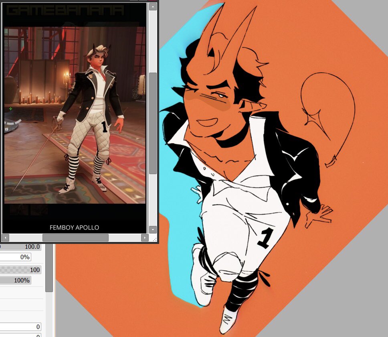Click the reference window's vertical scrollbar thumb

click(153, 123)
